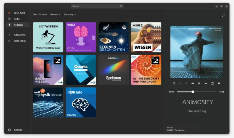Open the NDR Info Synapsen podcast

81,103
